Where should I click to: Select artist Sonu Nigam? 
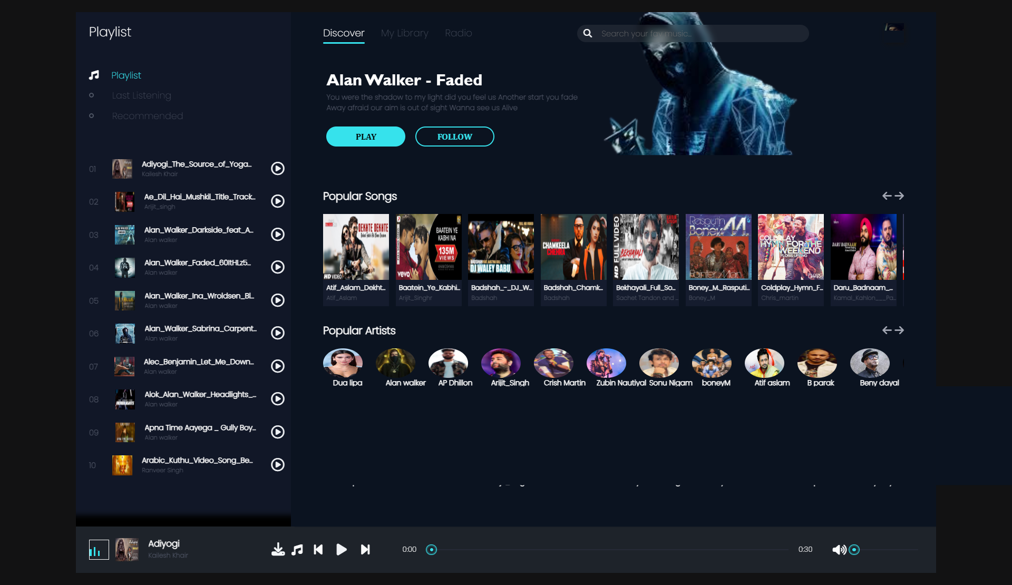(x=659, y=363)
